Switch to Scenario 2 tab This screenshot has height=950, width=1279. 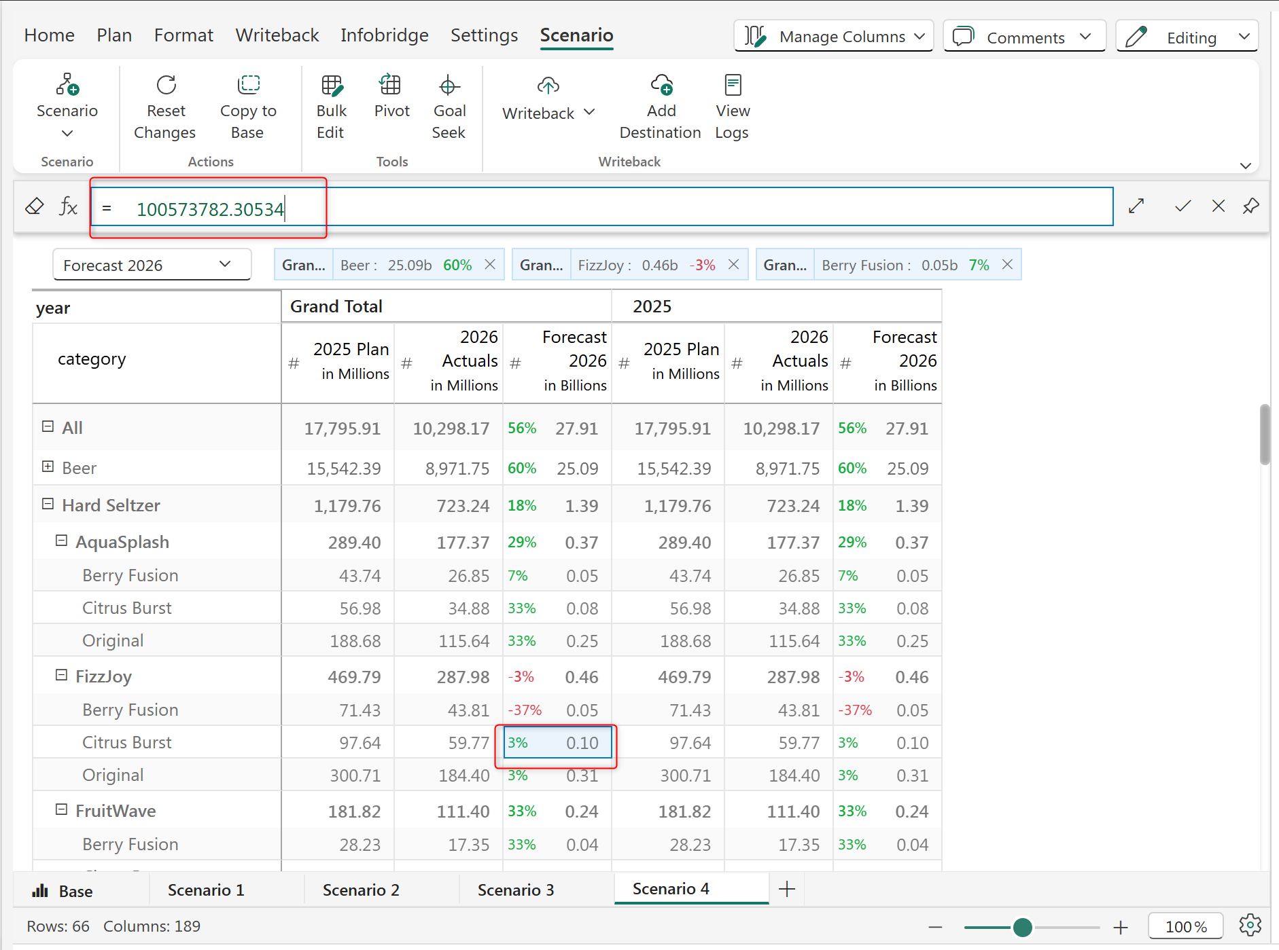tap(361, 890)
